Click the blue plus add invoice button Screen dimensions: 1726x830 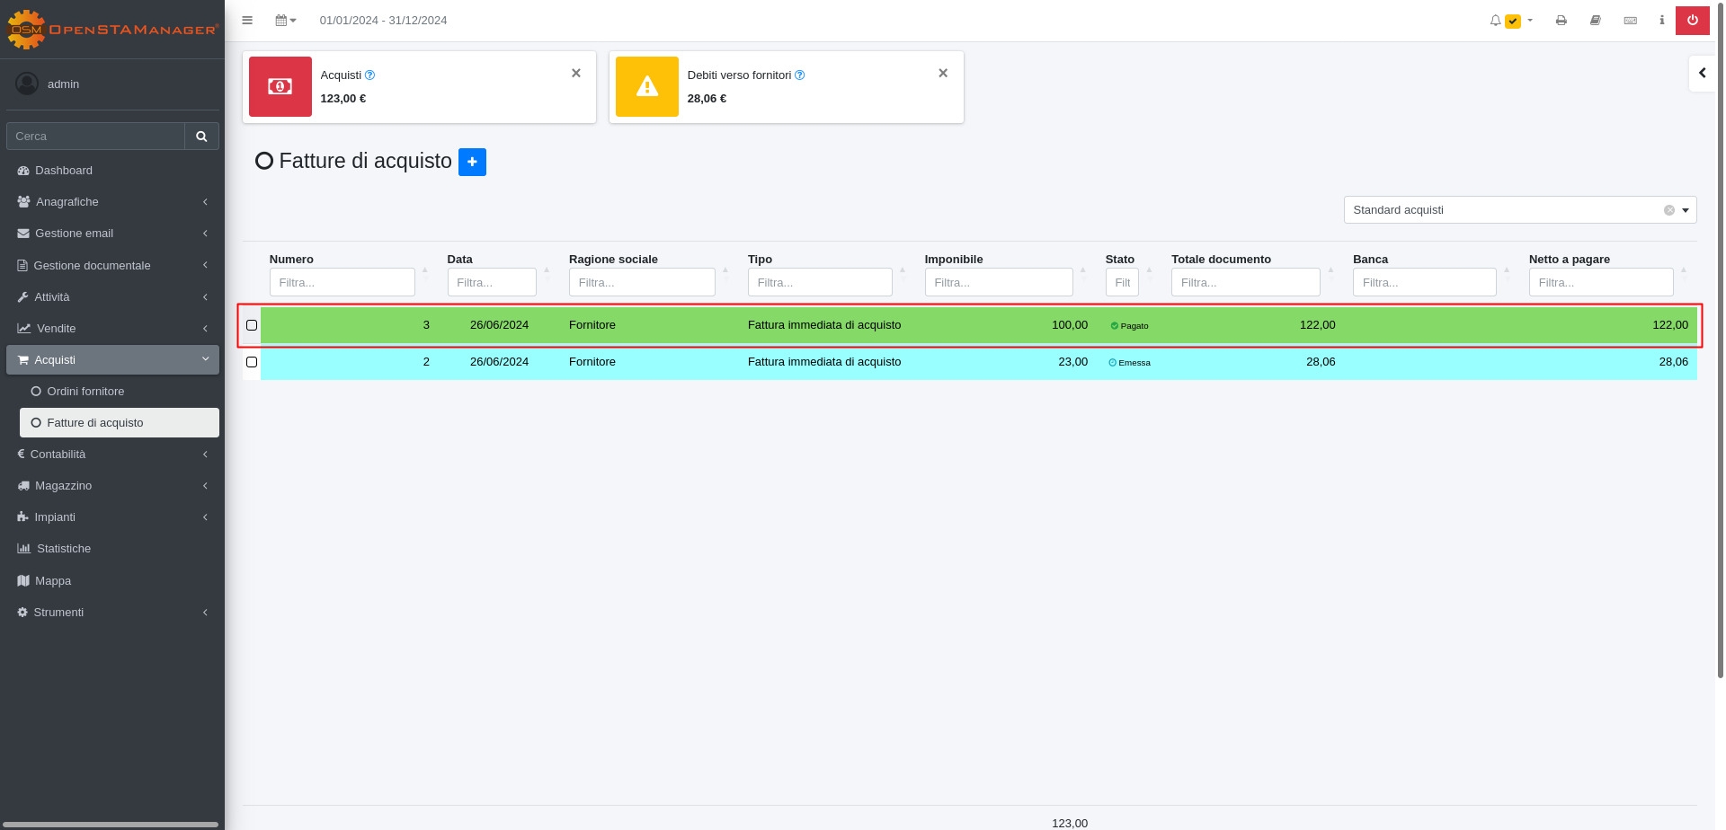tap(472, 162)
